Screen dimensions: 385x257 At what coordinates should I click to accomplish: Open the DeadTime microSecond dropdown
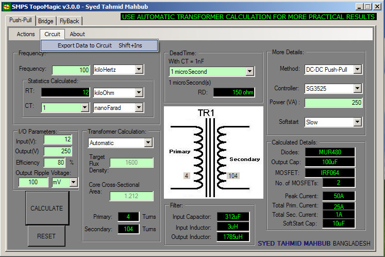point(250,72)
